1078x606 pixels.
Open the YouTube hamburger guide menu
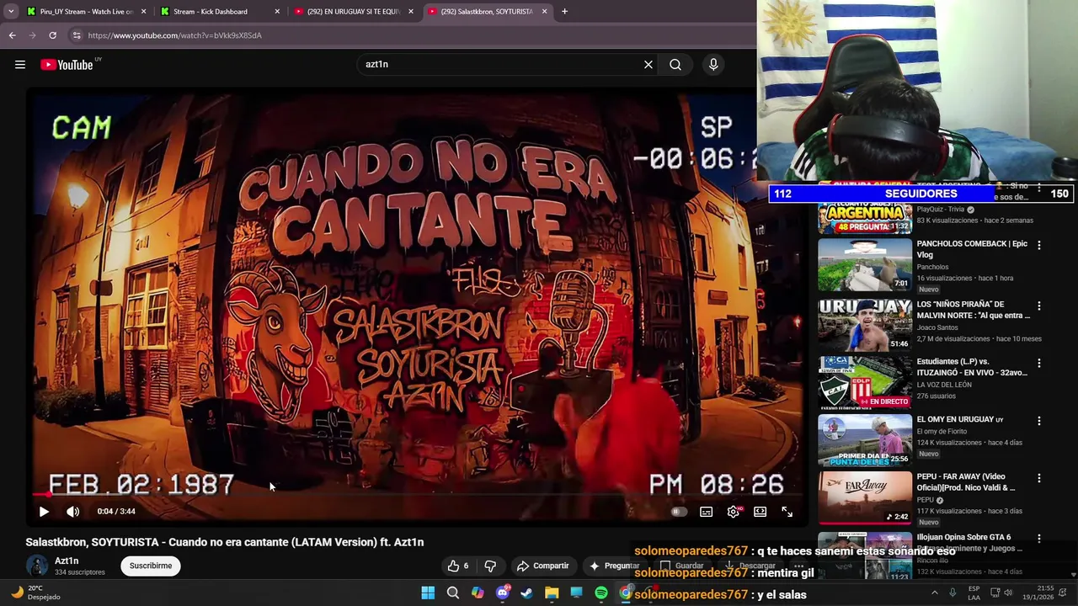20,65
